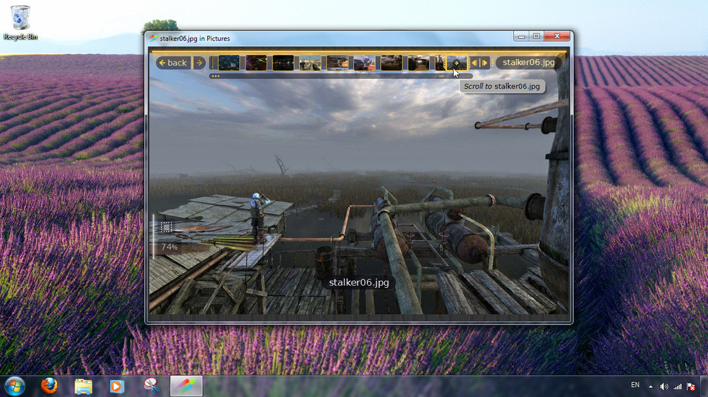Launch Firefox from the taskbar
Image resolution: width=708 pixels, height=397 pixels.
pos(49,386)
